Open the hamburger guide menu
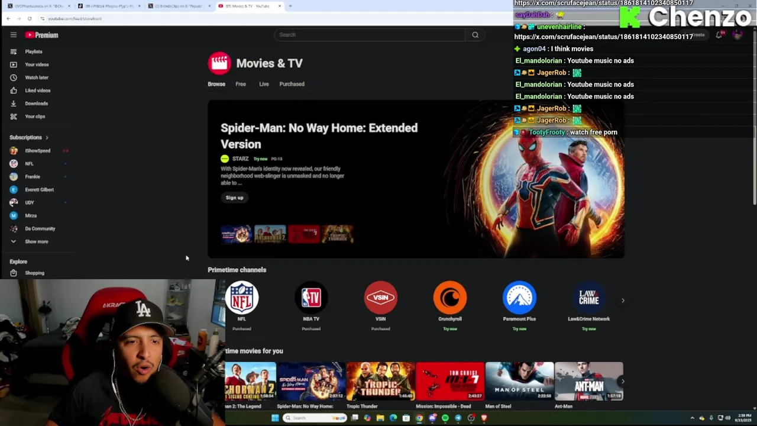757x426 pixels. 13,35
